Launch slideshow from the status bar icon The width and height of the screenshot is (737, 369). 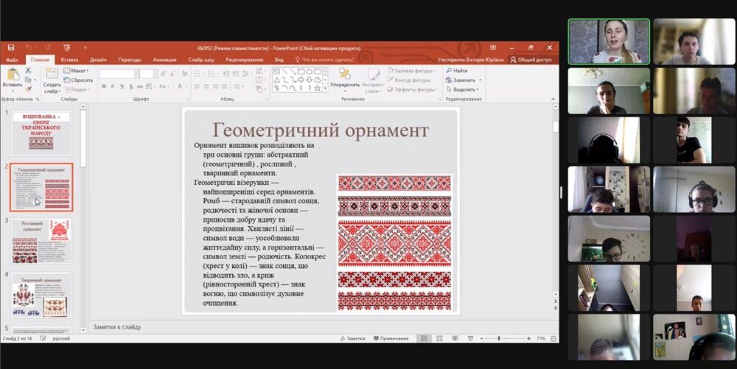pos(470,339)
